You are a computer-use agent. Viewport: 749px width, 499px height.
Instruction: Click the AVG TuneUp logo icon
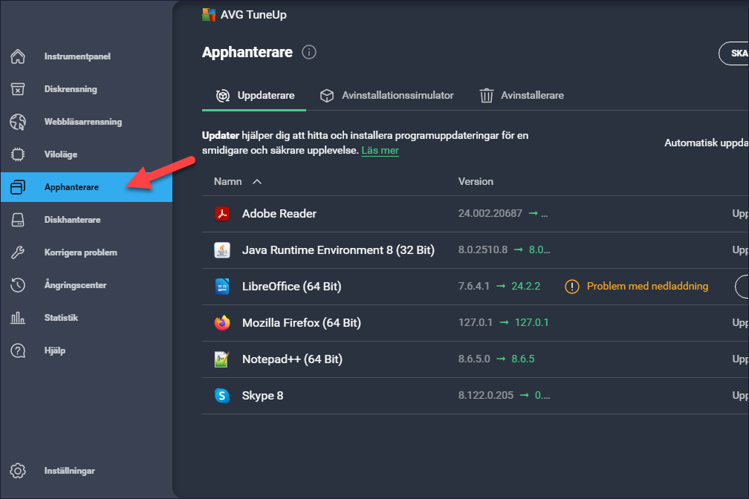(x=209, y=15)
